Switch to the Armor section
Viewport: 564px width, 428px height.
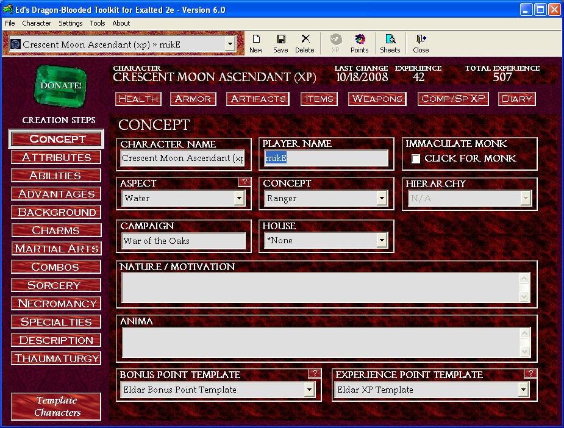[x=193, y=99]
